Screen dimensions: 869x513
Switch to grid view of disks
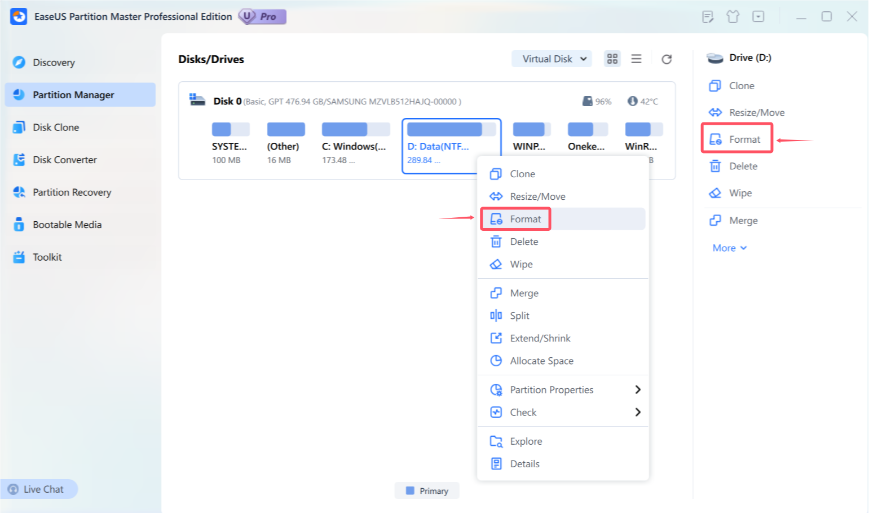pos(612,59)
